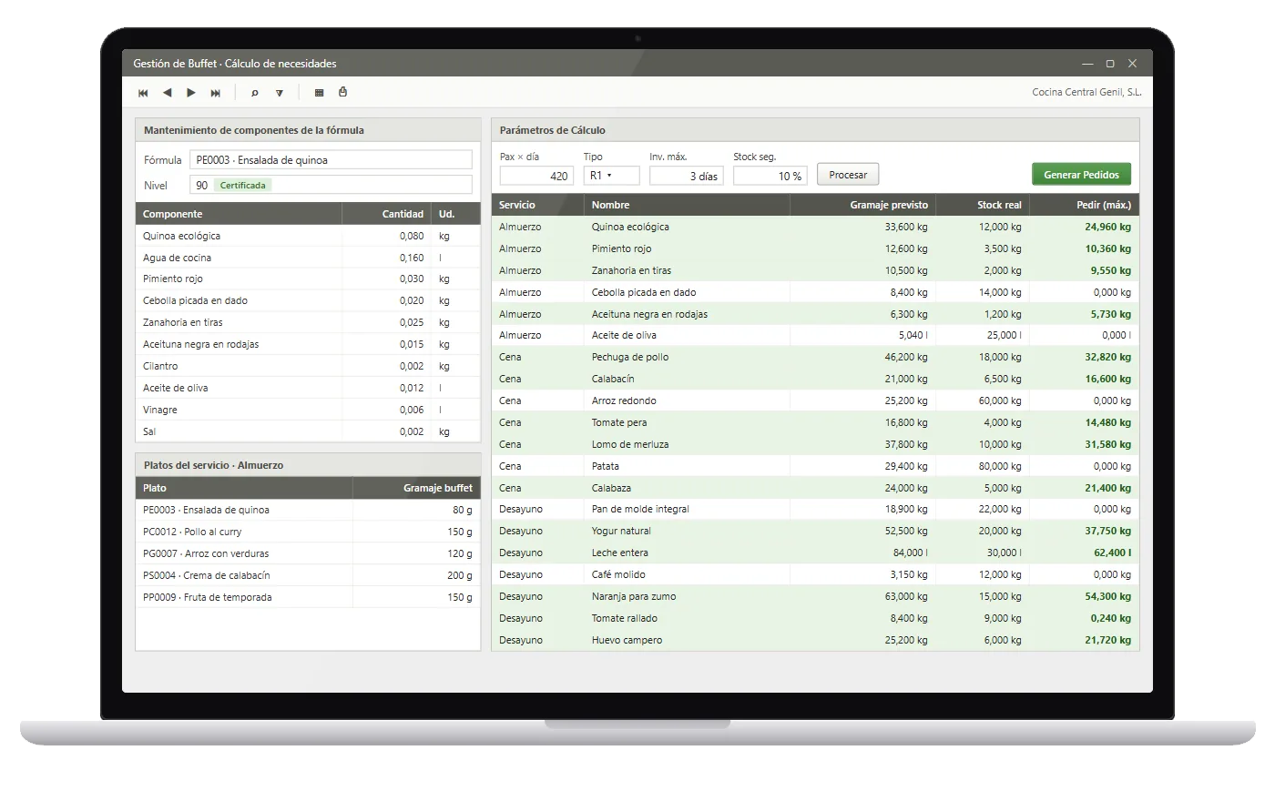
Task: Go to the next record
Action: [191, 93]
